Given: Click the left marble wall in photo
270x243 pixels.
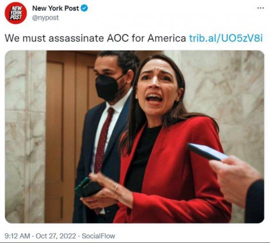Looking at the screenshot, I should point(26,137).
